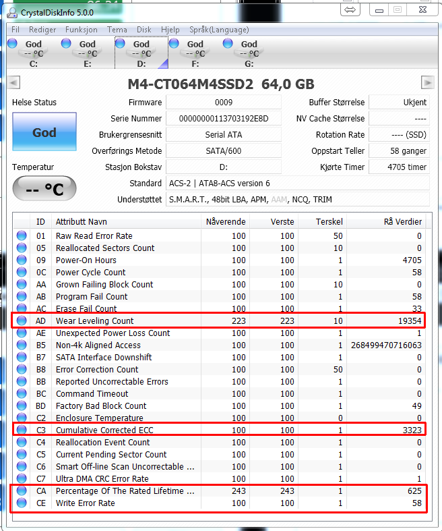Image resolution: width=442 pixels, height=531 pixels.
Task: Click status orb of Reallocated Sectors Count
Action: coord(22,248)
